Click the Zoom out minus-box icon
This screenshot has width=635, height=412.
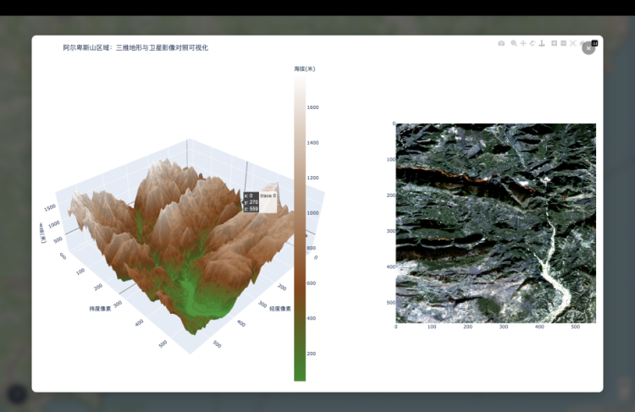click(x=563, y=43)
